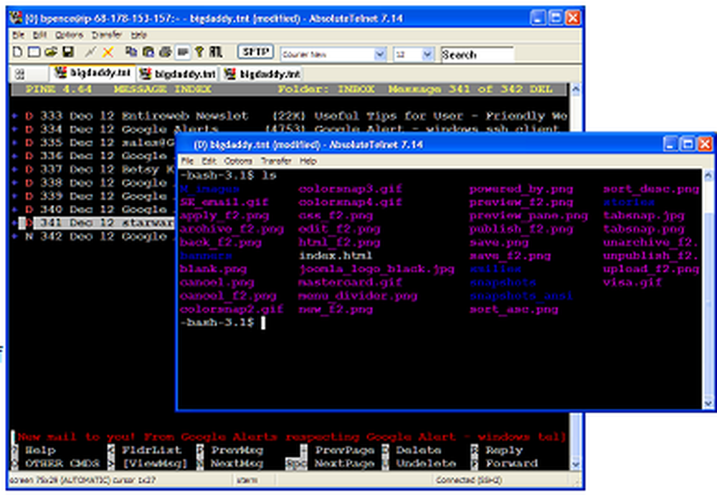This screenshot has height=498, width=717.
Task: Click mastercard.gif in ls output
Action: click(351, 282)
